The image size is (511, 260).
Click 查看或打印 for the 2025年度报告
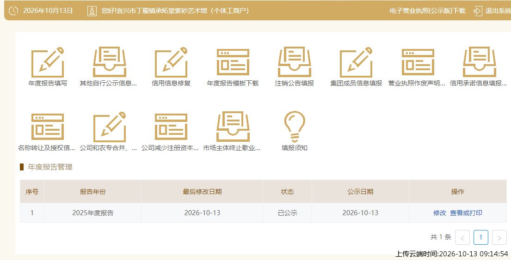point(466,213)
